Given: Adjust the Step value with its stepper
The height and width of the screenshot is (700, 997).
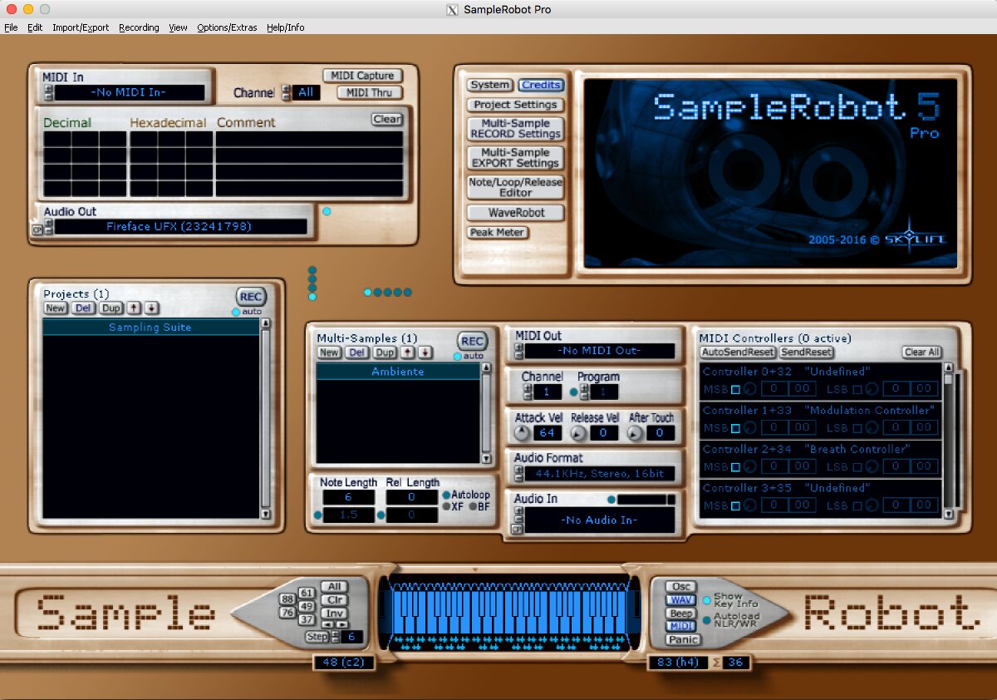Looking at the screenshot, I should pyautogui.click(x=336, y=637).
